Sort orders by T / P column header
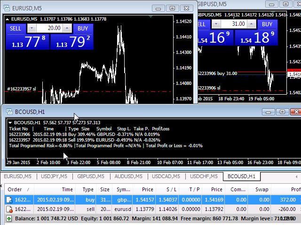This screenshot has height=225, width=301. [190, 189]
